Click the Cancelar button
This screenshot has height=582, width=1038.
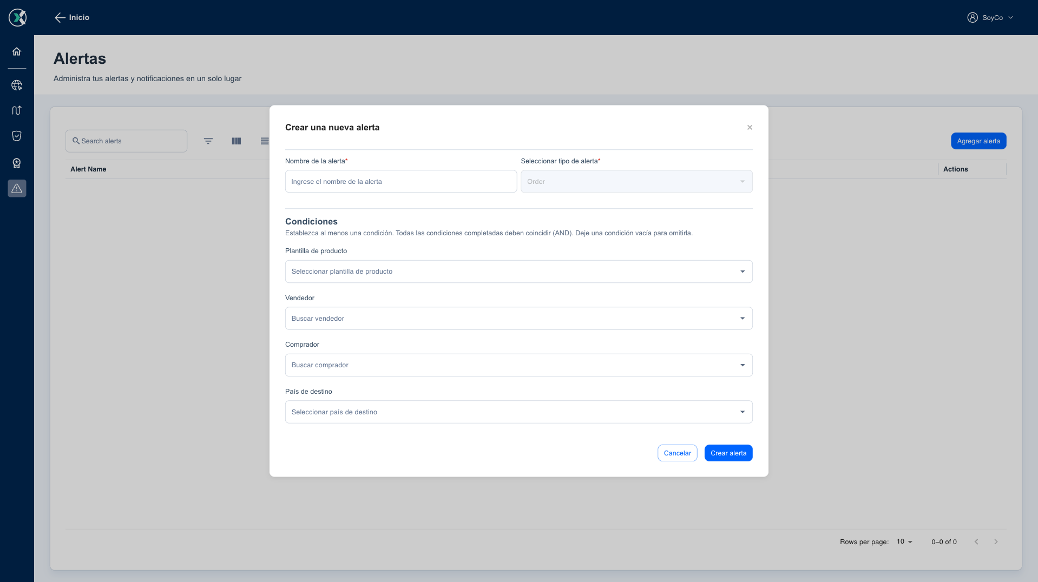point(678,453)
